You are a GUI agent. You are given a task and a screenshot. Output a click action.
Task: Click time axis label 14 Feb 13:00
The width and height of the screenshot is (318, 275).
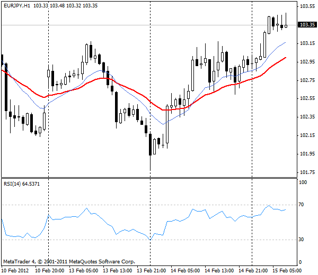219,271
